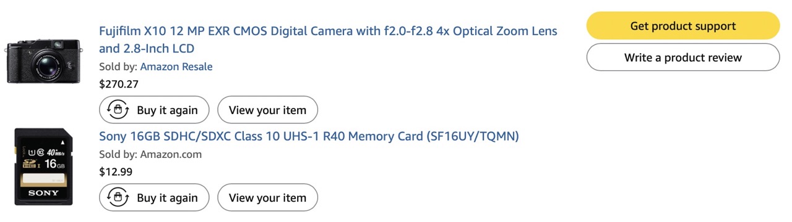View your item for the Sony memory card
This screenshot has height=222, width=792.
[267, 197]
